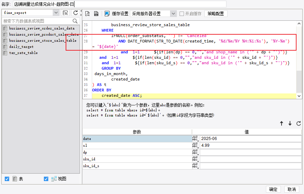The width and height of the screenshot is (304, 194).
Task: Open the fine_report connection dropdown
Action: [x=56, y=13]
